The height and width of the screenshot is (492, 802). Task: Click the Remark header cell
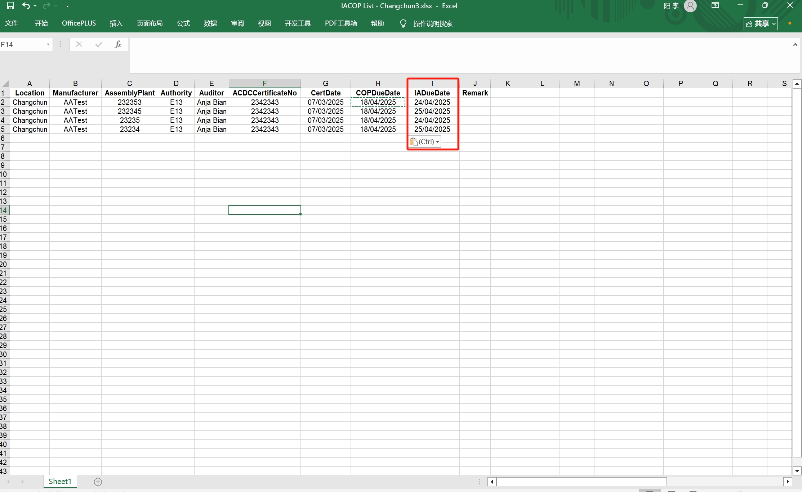point(475,93)
